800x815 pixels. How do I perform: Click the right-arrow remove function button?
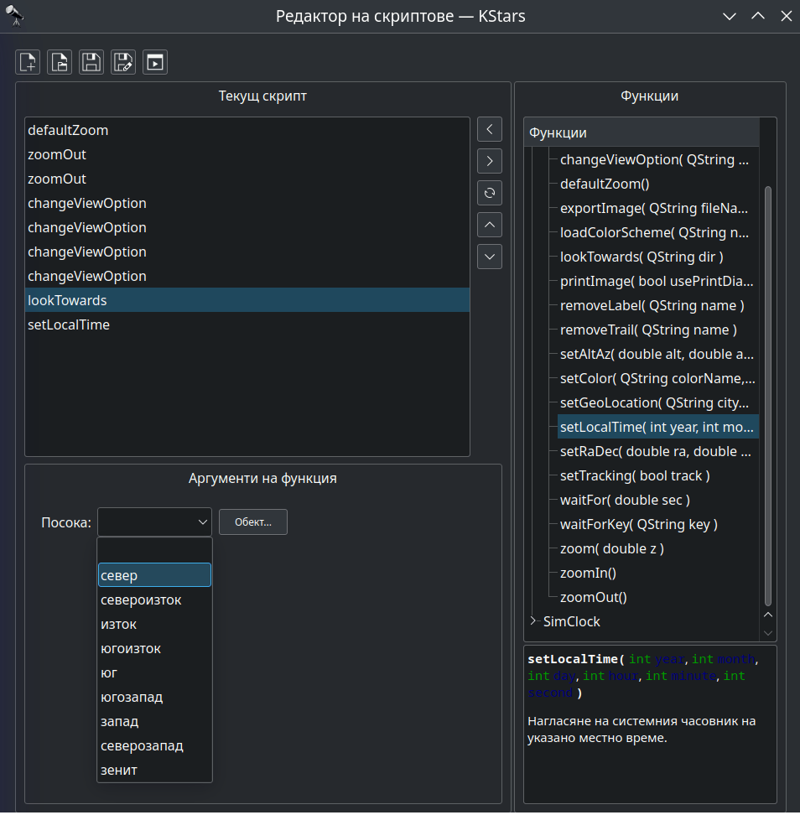[490, 160]
